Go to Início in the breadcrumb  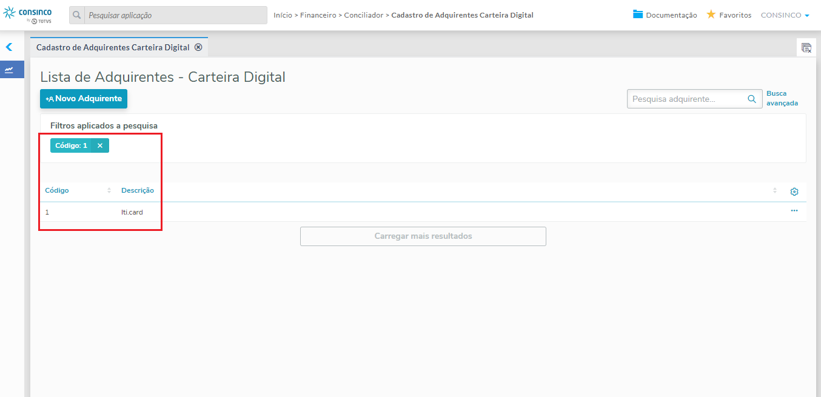283,15
